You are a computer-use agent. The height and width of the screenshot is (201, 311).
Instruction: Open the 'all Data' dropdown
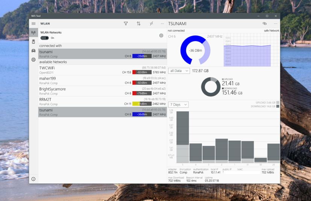179,71
